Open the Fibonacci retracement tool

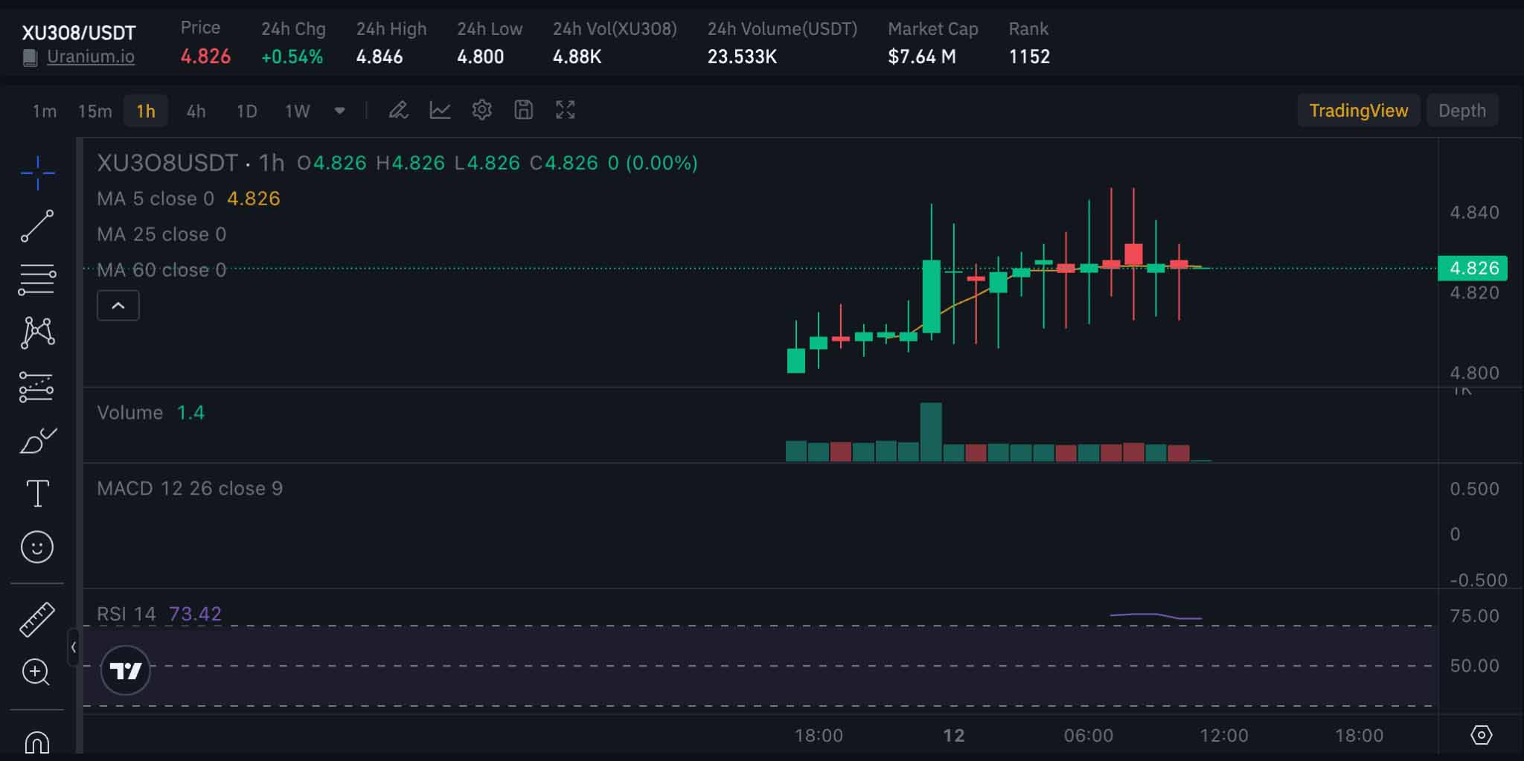click(37, 280)
